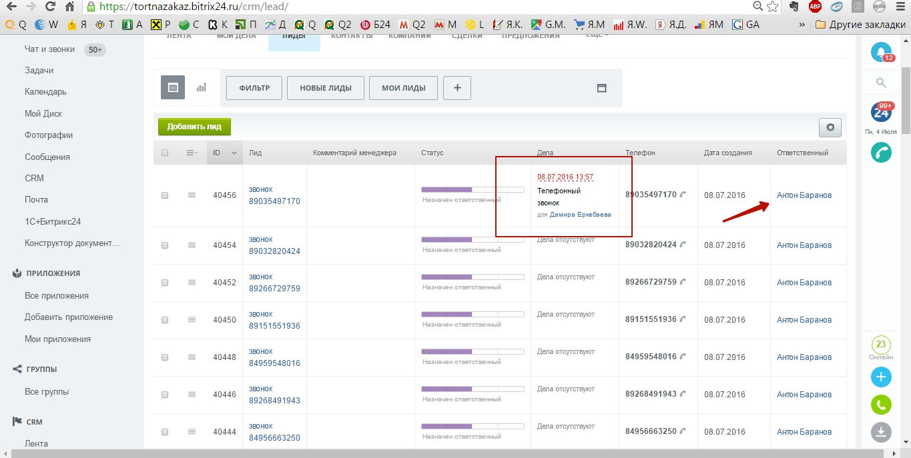Open row actions menu for lead 40450

(192, 319)
